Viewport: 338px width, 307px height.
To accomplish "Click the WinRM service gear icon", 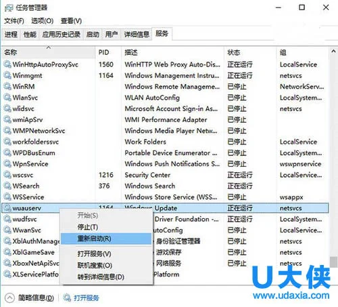I will (x=7, y=87).
